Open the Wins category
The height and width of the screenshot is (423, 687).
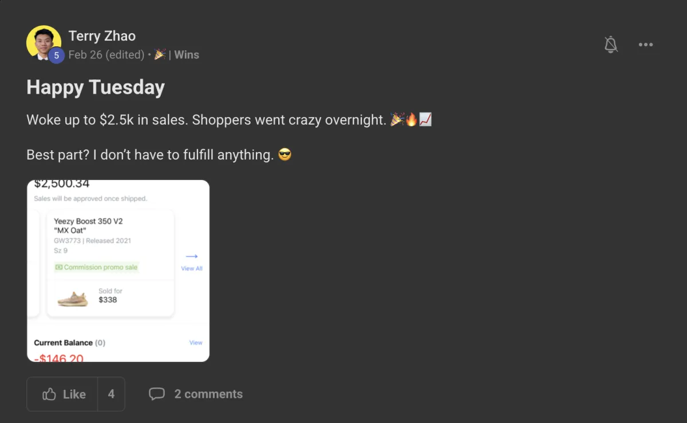pyautogui.click(x=187, y=55)
